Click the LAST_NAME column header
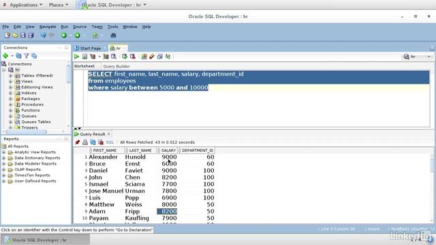Screen dimensions: 436x245 click(140, 150)
